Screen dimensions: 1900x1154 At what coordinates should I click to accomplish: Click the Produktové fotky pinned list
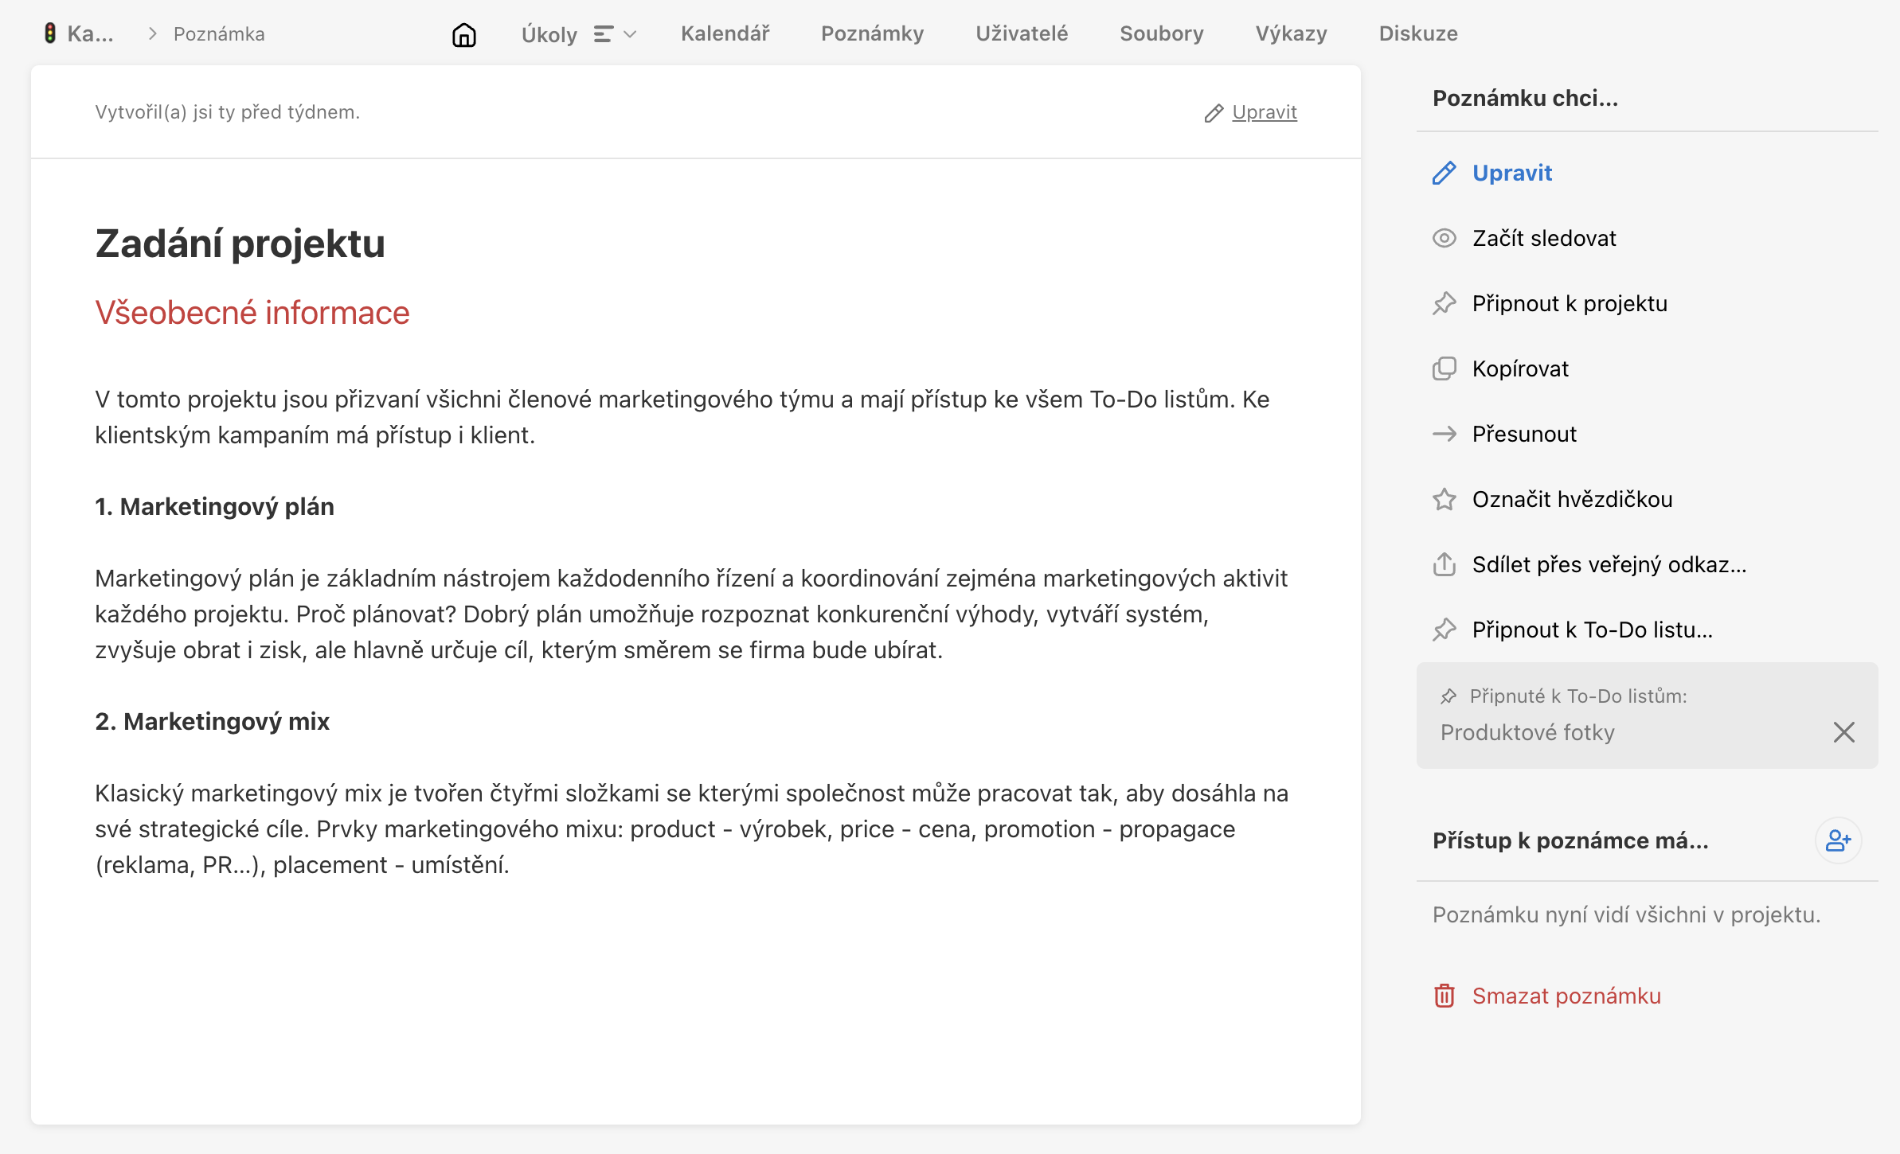[1527, 732]
